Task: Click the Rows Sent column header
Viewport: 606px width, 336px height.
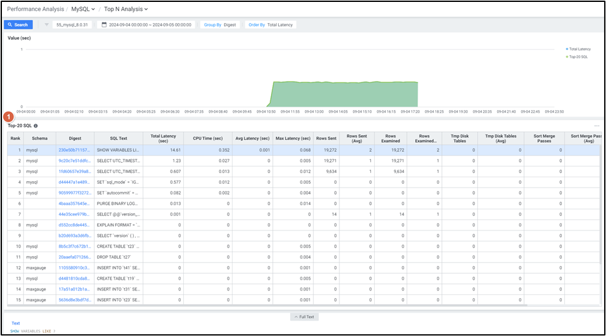Action: coord(326,138)
